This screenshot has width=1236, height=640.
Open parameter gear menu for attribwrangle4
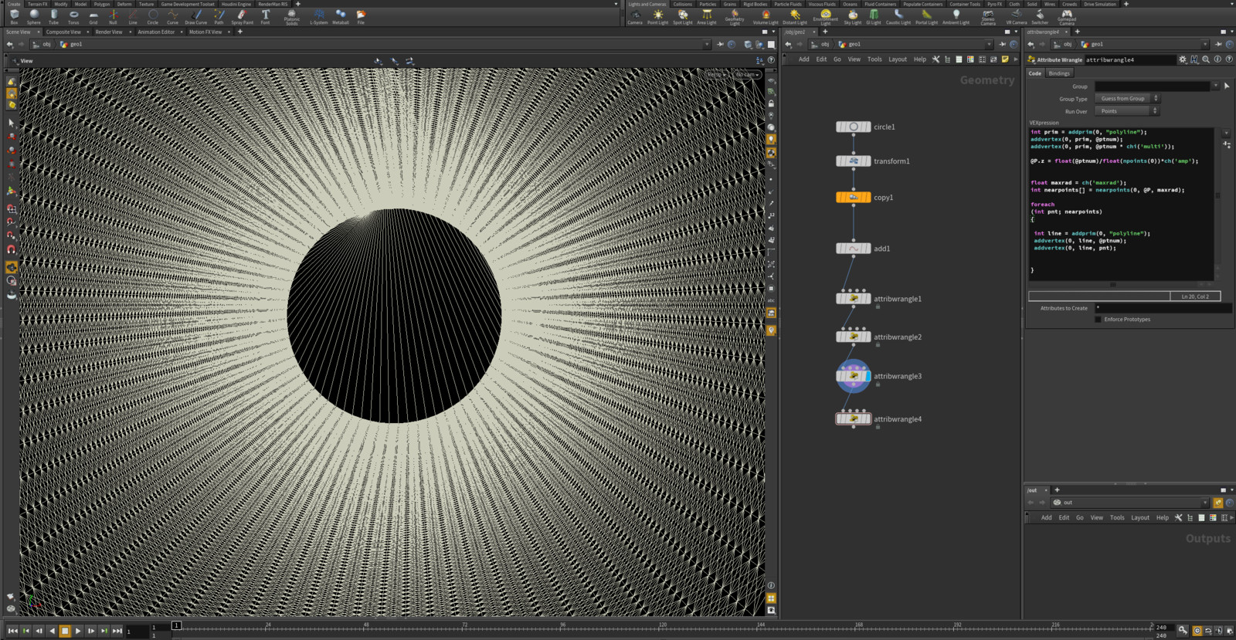tap(1182, 59)
